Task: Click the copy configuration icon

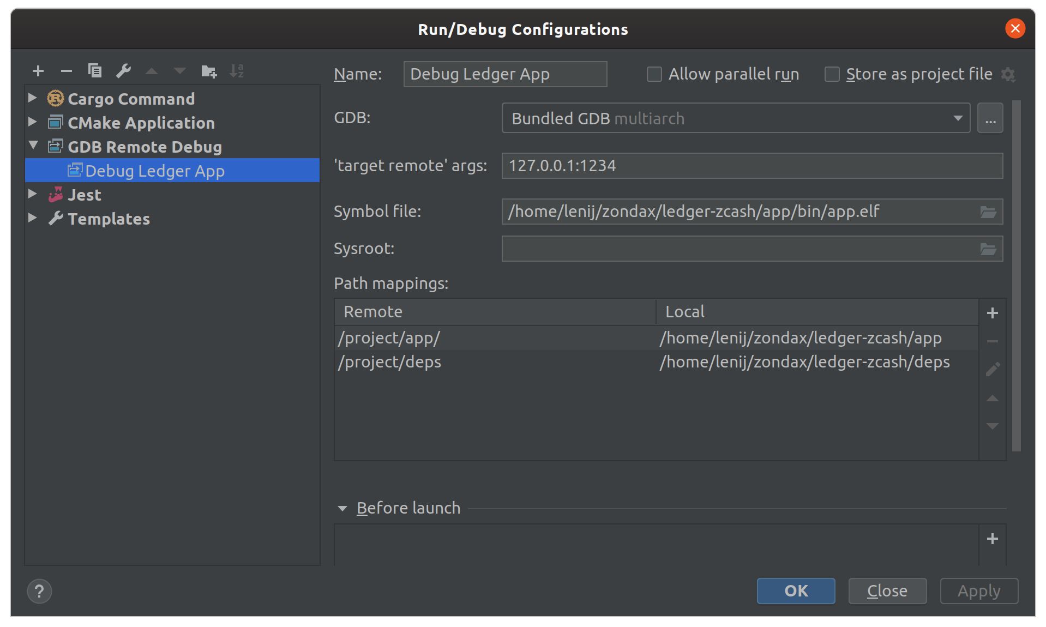Action: point(95,71)
